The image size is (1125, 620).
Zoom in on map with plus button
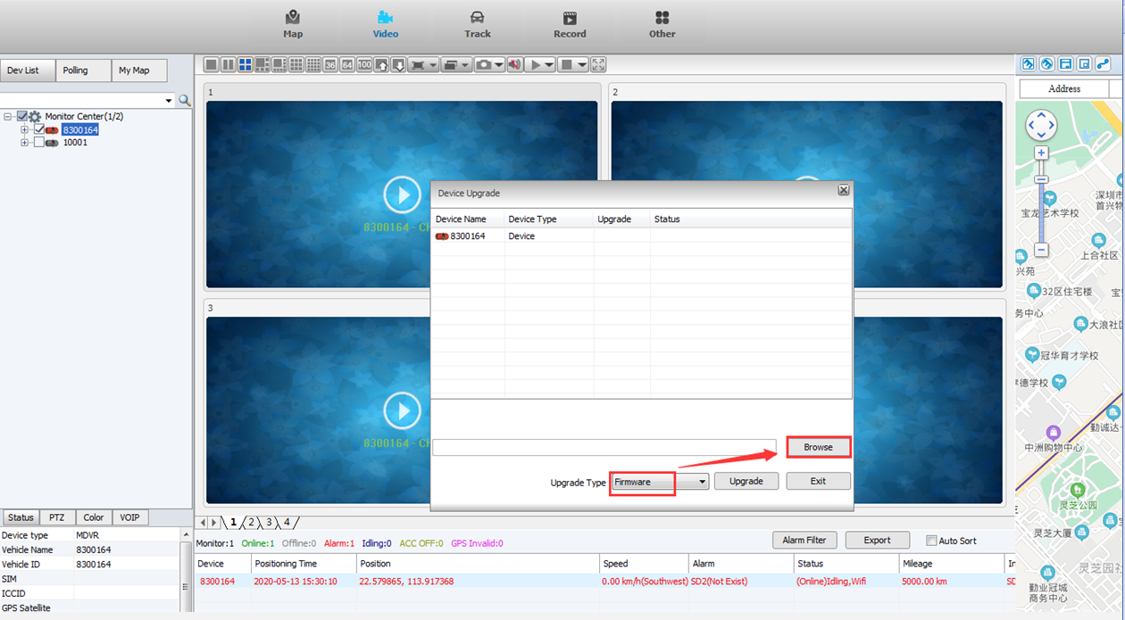[x=1041, y=153]
